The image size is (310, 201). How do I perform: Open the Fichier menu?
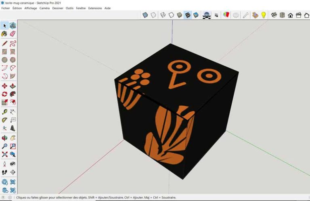[6, 8]
